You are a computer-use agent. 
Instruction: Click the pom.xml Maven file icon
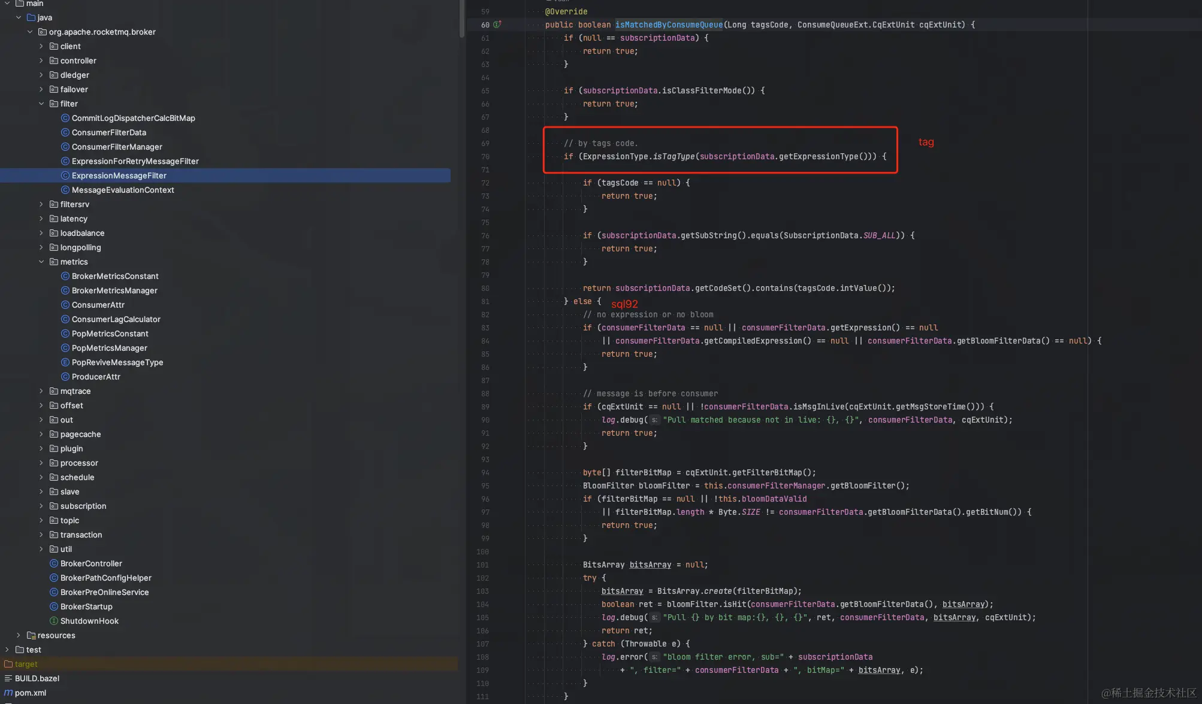[x=8, y=693]
